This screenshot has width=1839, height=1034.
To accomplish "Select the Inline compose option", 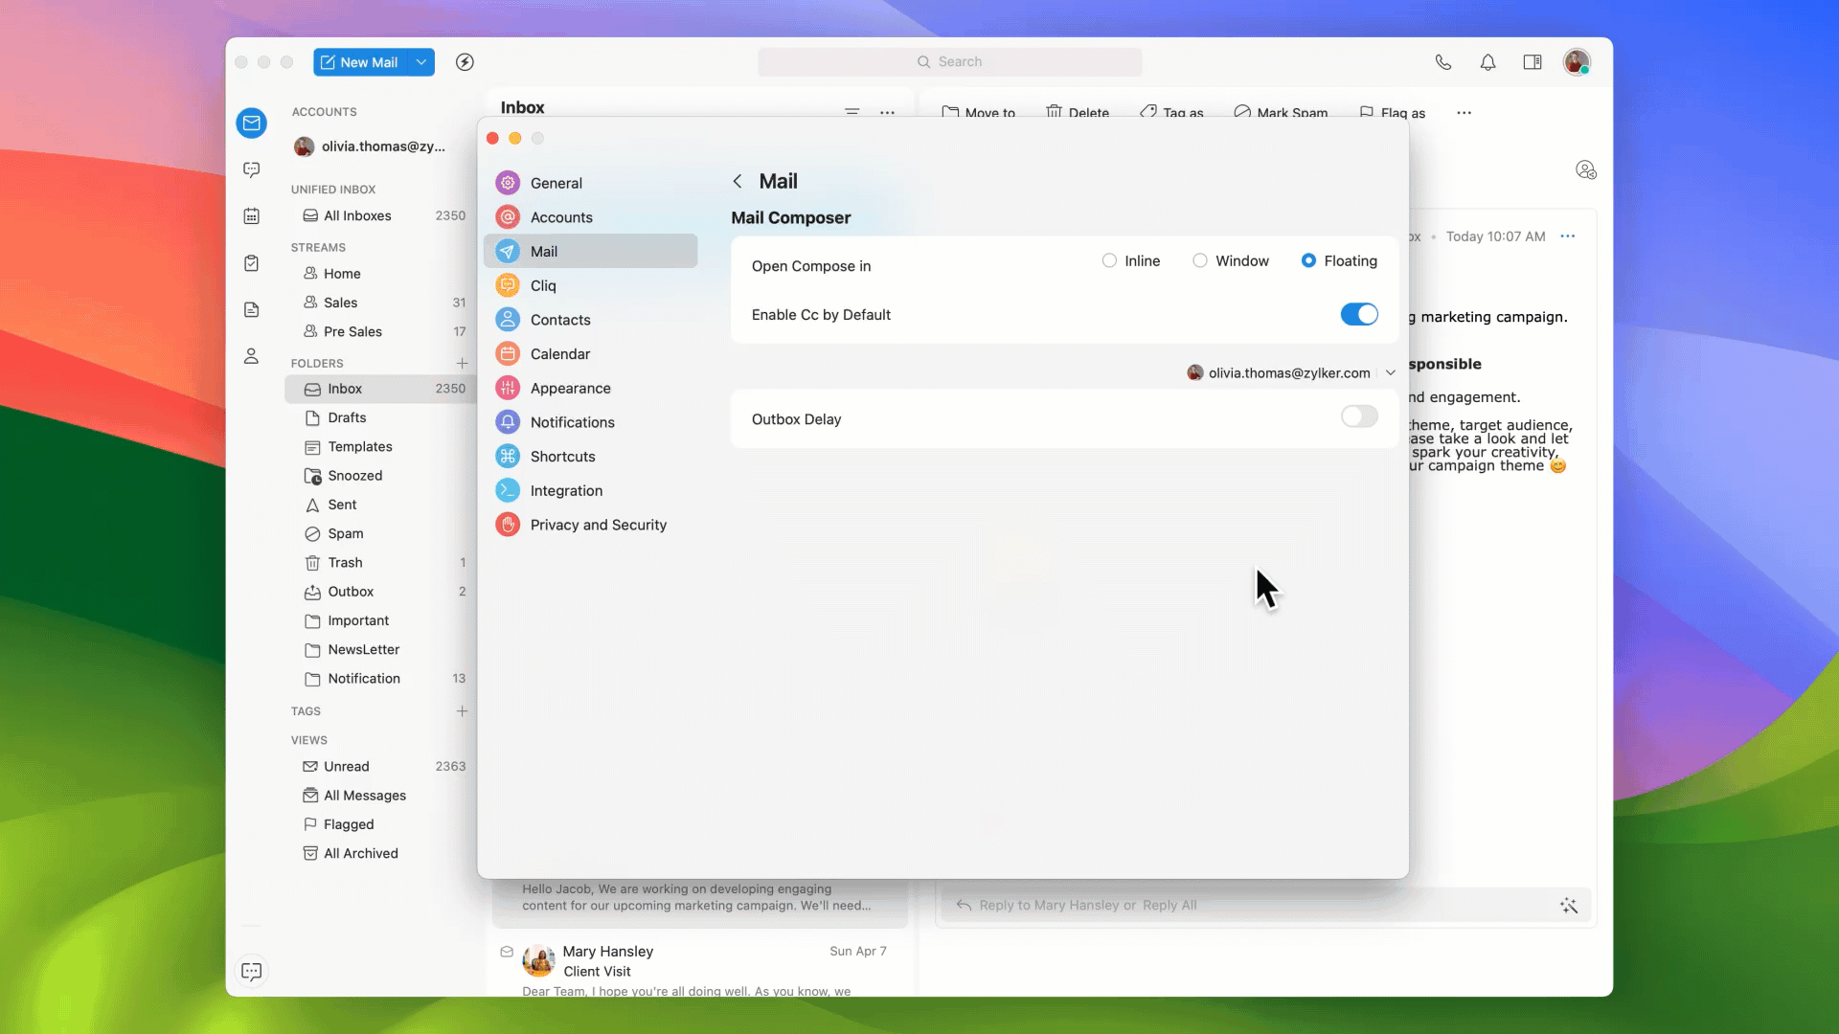I will [x=1109, y=260].
